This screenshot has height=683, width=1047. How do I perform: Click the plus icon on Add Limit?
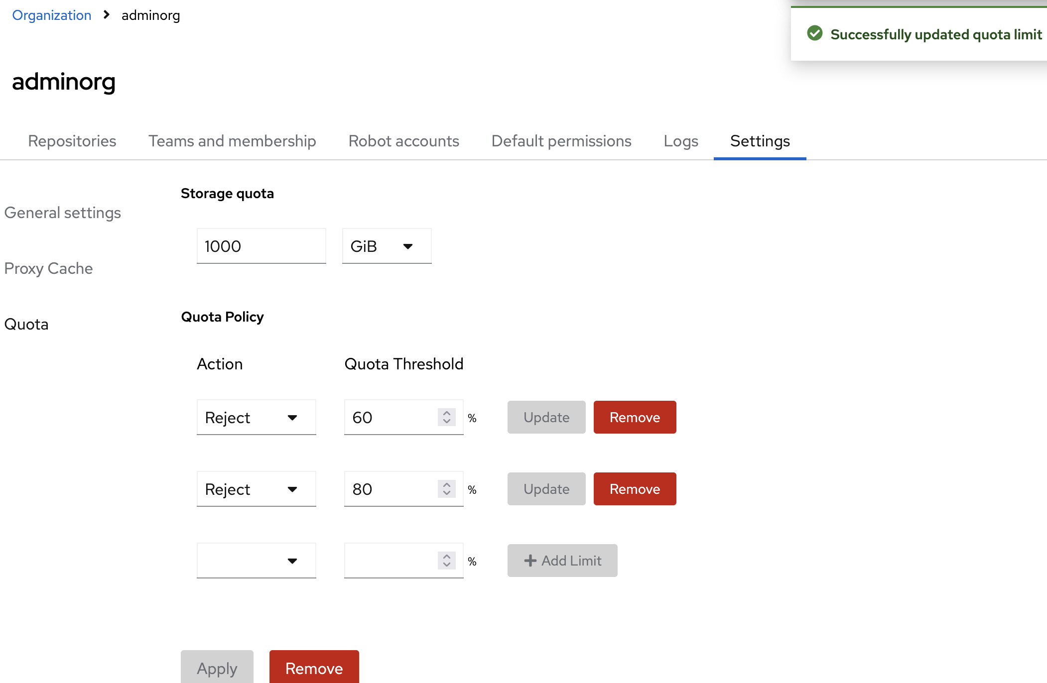[x=530, y=561]
